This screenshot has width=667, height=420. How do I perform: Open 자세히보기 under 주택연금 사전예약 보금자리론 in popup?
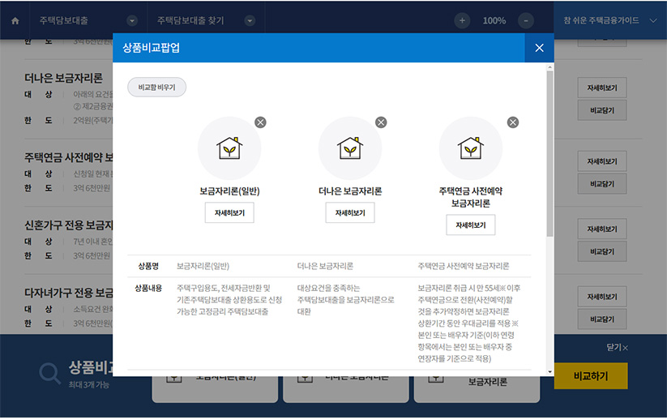pos(471,225)
